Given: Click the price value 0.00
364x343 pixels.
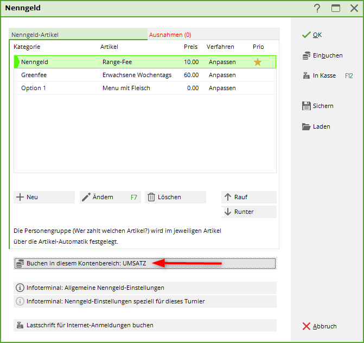Looking at the screenshot, I should [193, 88].
